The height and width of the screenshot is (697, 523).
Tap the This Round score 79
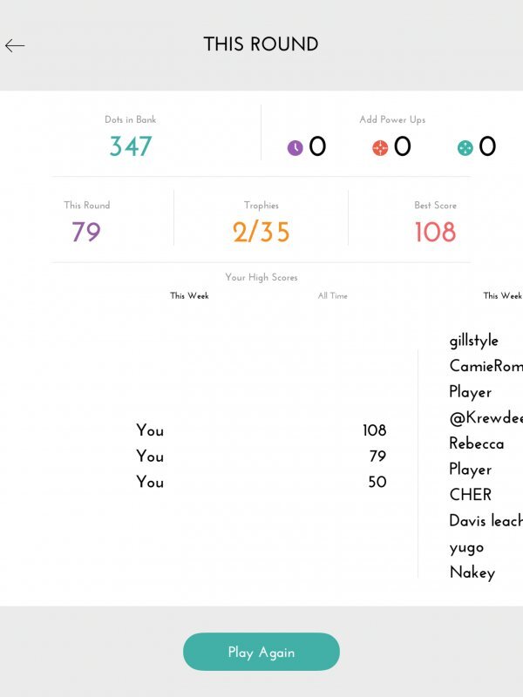tap(86, 232)
